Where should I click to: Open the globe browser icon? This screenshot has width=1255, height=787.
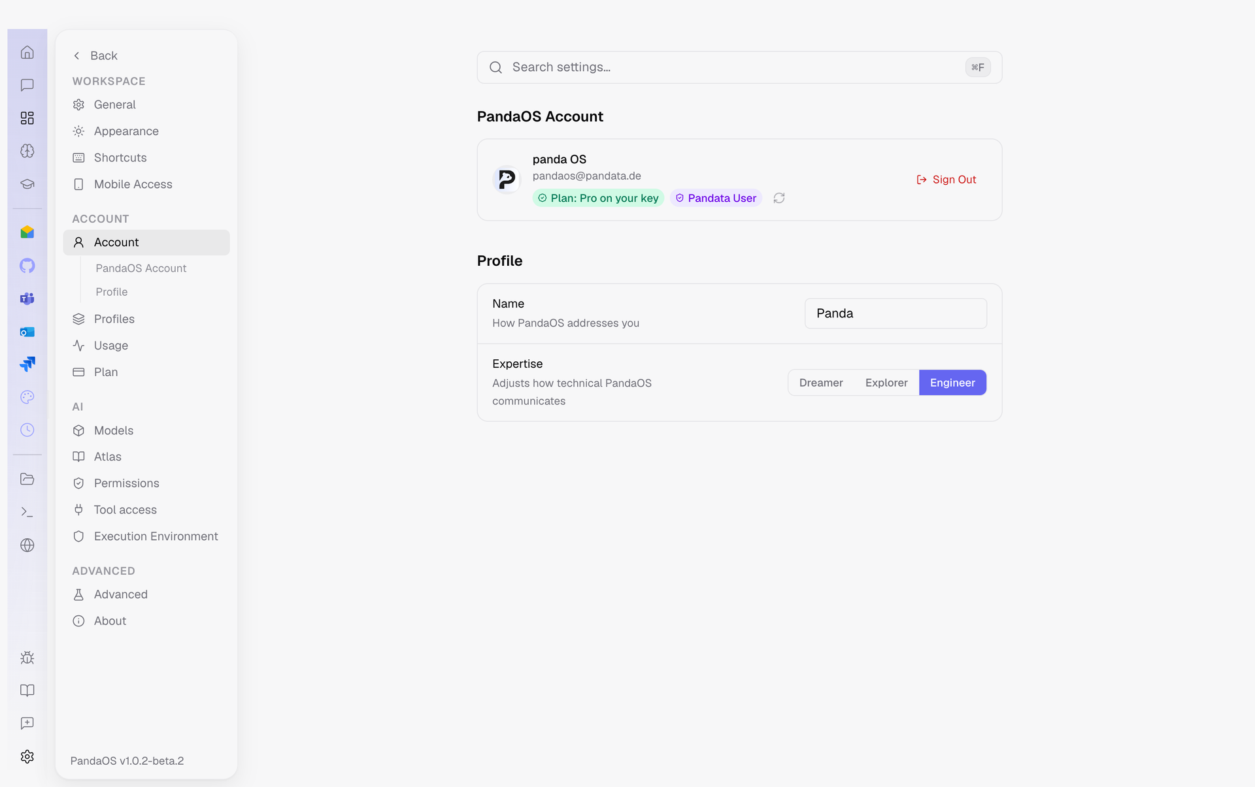[27, 545]
